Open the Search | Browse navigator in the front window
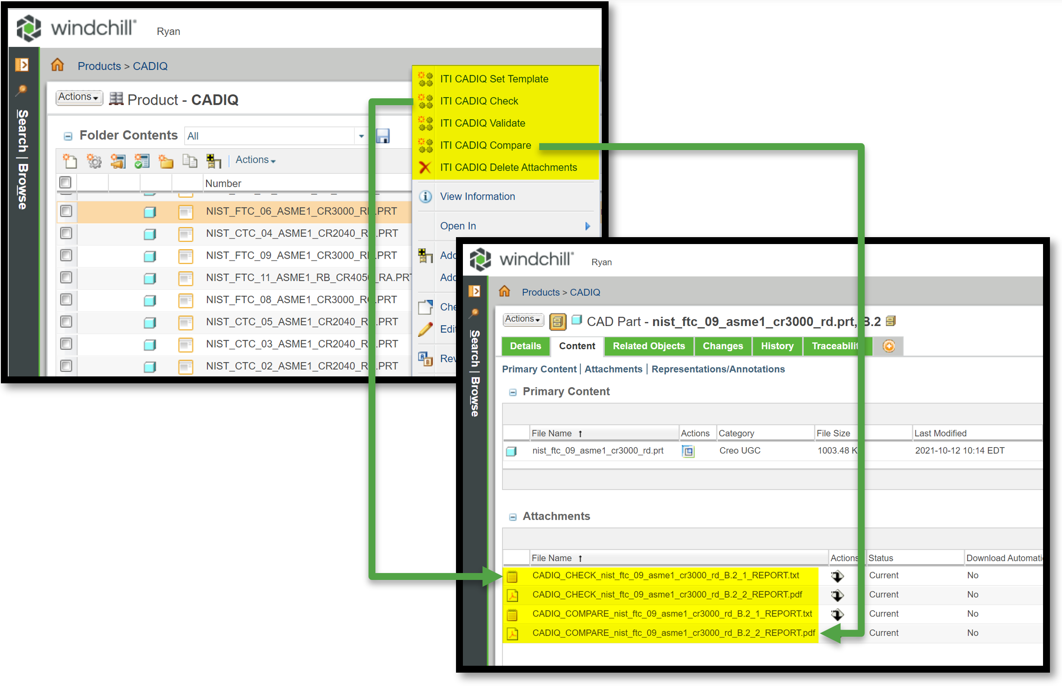Viewport: 1062px width, 686px height. click(x=475, y=373)
